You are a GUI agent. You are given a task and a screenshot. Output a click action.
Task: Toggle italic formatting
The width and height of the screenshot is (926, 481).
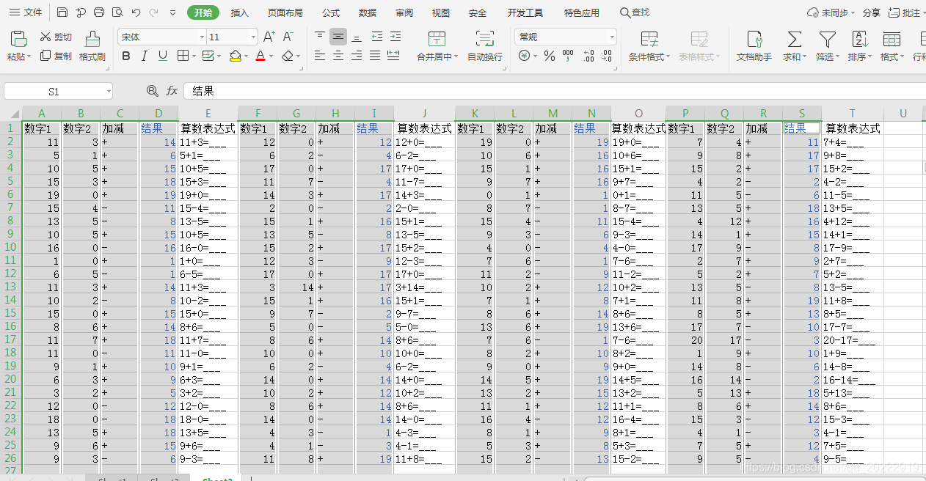pyautogui.click(x=145, y=56)
